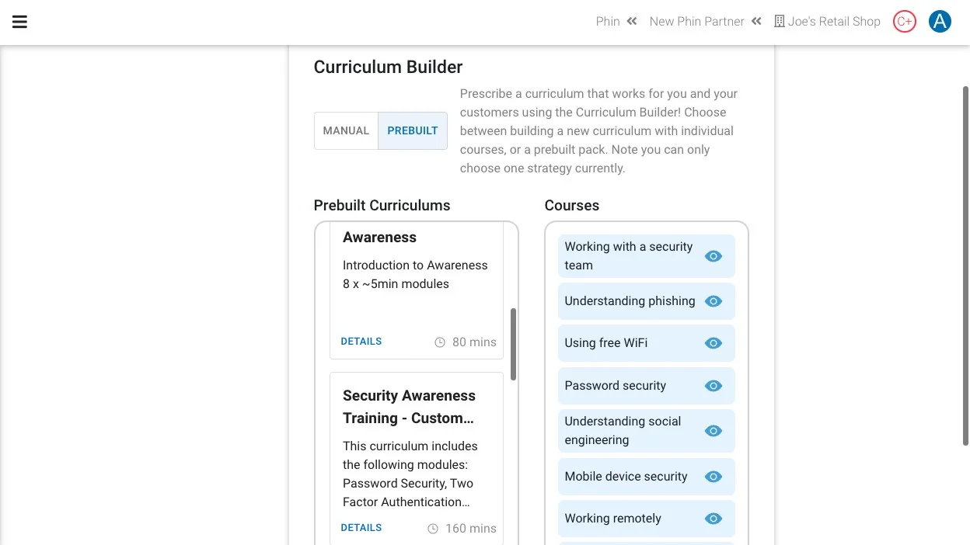Open the hamburger navigation menu
Screen dimensions: 970x545
click(x=20, y=22)
